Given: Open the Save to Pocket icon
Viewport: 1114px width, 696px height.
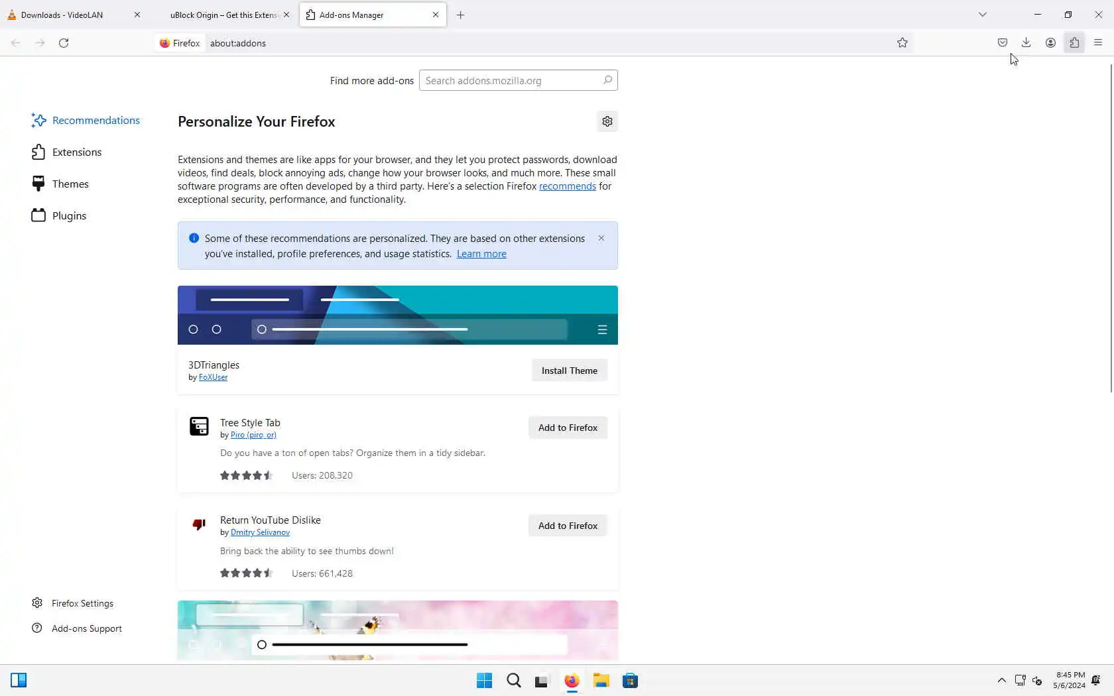Looking at the screenshot, I should click(1003, 43).
